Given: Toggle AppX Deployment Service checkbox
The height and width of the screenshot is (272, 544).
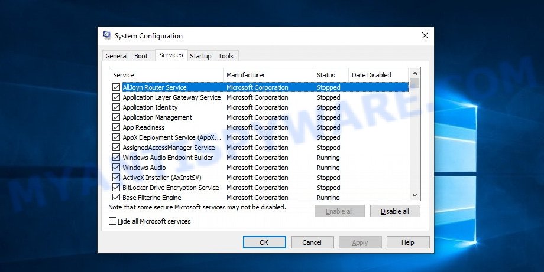Looking at the screenshot, I should tap(116, 137).
